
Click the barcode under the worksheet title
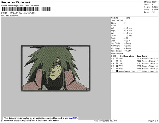[26, 9]
